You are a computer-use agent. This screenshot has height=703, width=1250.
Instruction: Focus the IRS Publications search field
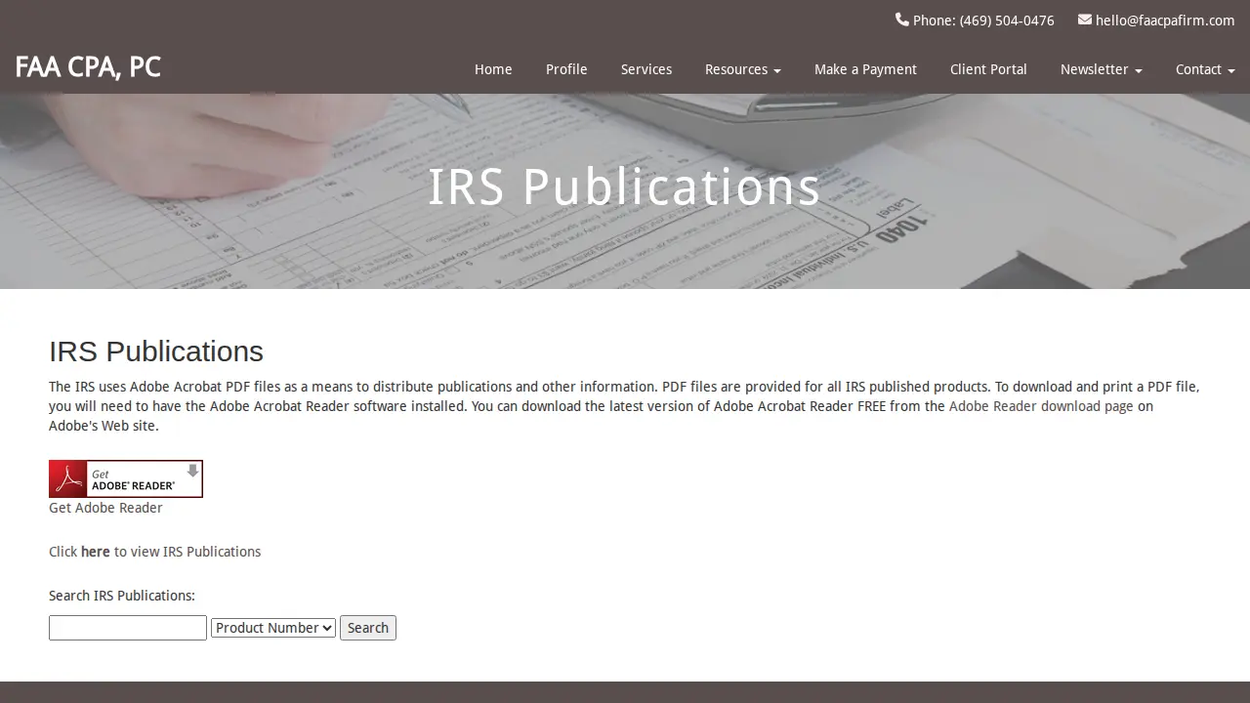click(128, 628)
